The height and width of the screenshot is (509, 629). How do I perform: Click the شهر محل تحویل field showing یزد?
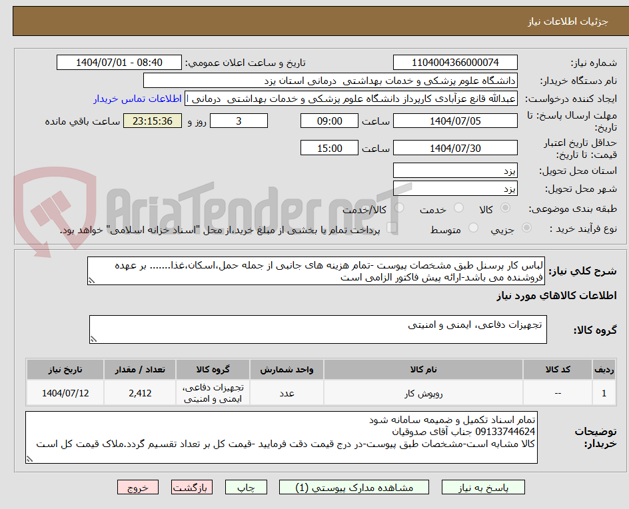(455, 189)
